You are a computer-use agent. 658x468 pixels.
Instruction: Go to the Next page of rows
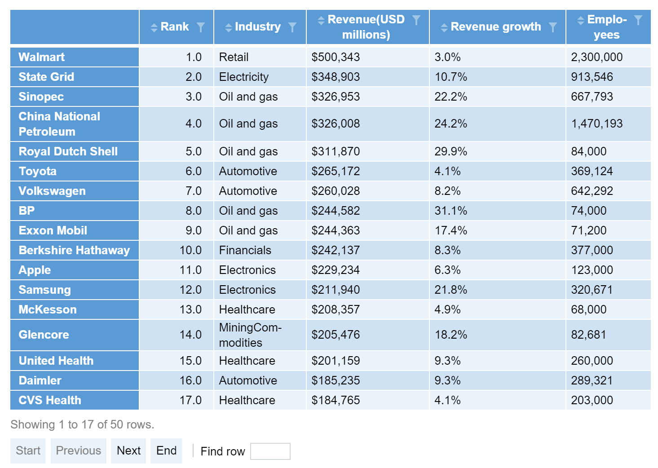[x=128, y=450]
